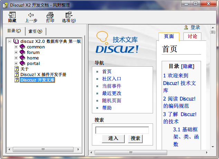Jump to 2 阅读 Discuz! 的编码规范
The image size is (219, 159).
179,102
